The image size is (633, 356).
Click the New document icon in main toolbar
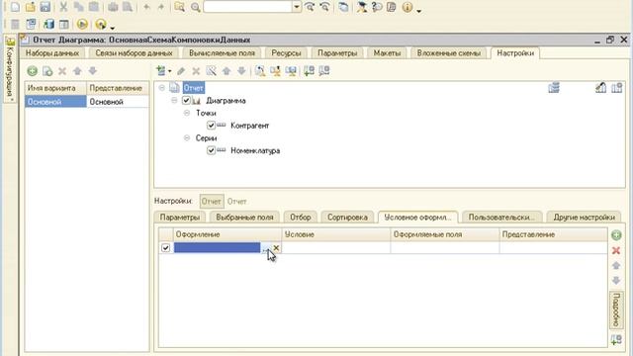(15, 7)
